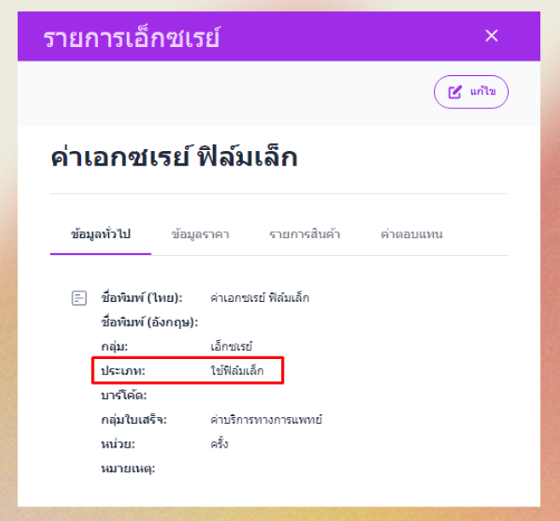Image resolution: width=560 pixels, height=521 pixels.
Task: Select the ค่าตอบแทน tab
Action: 412,234
